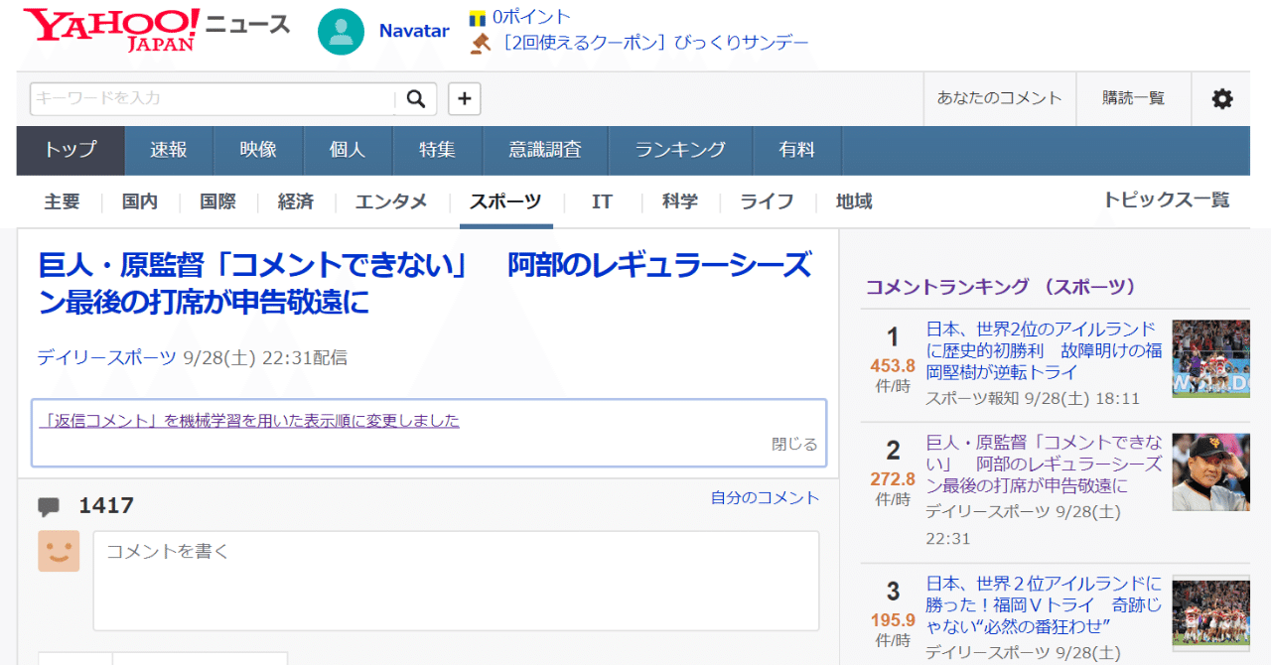Viewport: 1271px width, 665px height.
Task: Click the 453.8 comments-per-hour figure
Action: pos(893,365)
